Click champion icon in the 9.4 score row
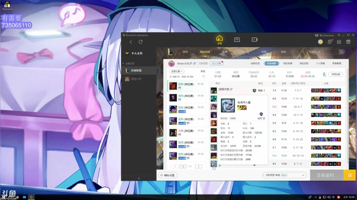The height and width of the screenshot is (200, 357). click(x=214, y=115)
